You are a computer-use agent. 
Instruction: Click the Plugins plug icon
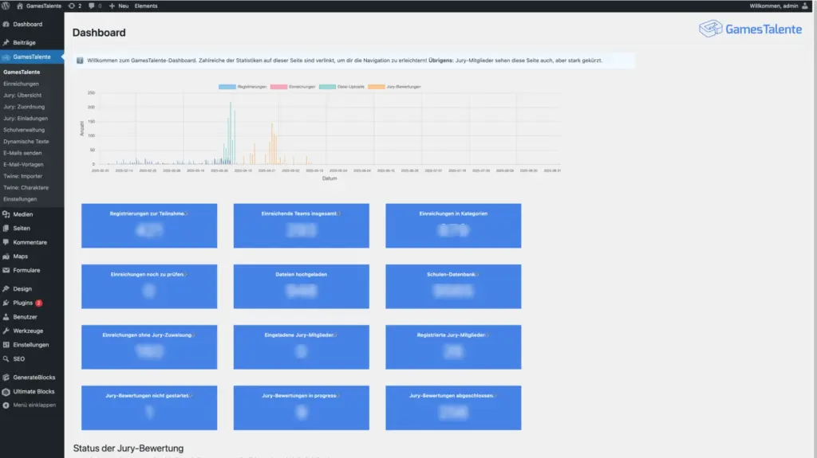point(6,303)
